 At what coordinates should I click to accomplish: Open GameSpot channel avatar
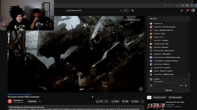(10, 101)
